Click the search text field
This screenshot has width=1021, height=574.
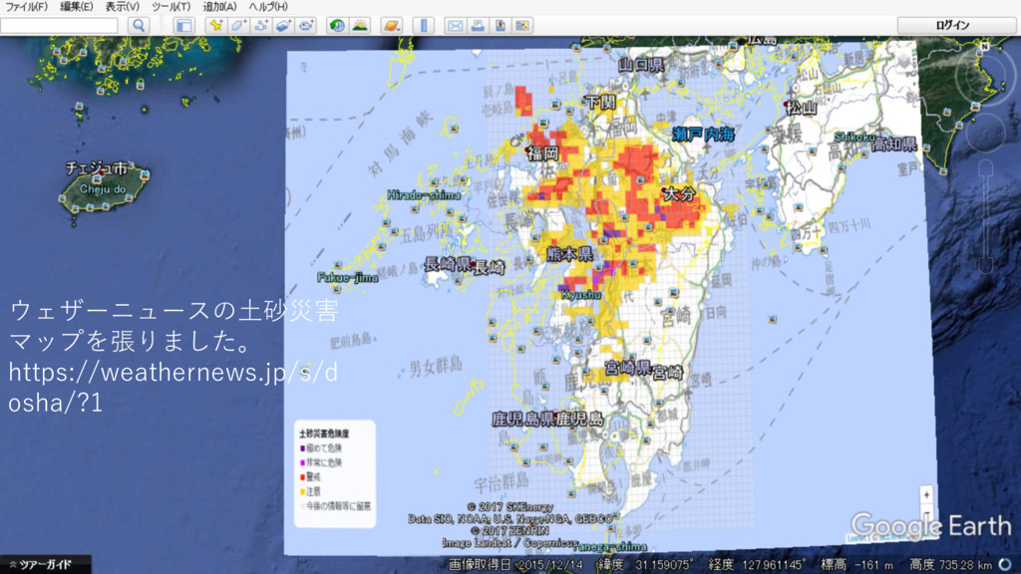click(x=59, y=25)
